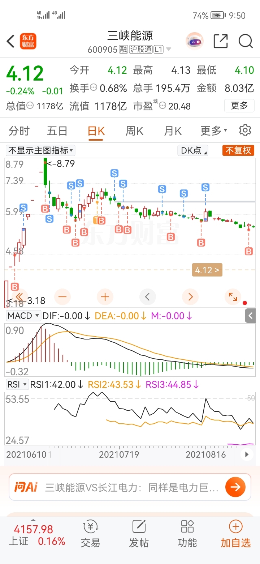This screenshot has height=564, width=260.
Task: Tap the 3.18 low price annotation
Action: click(27, 300)
